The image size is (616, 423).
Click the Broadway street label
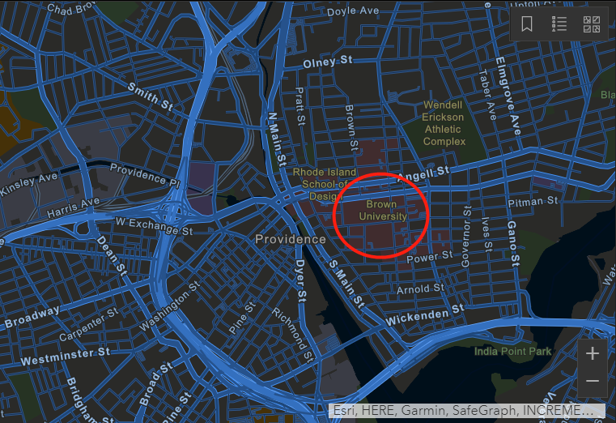coord(32,318)
